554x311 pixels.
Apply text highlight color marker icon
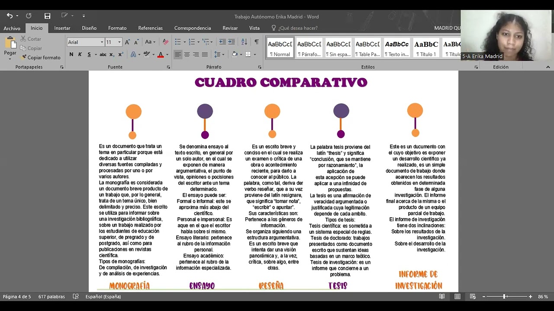[x=147, y=54]
